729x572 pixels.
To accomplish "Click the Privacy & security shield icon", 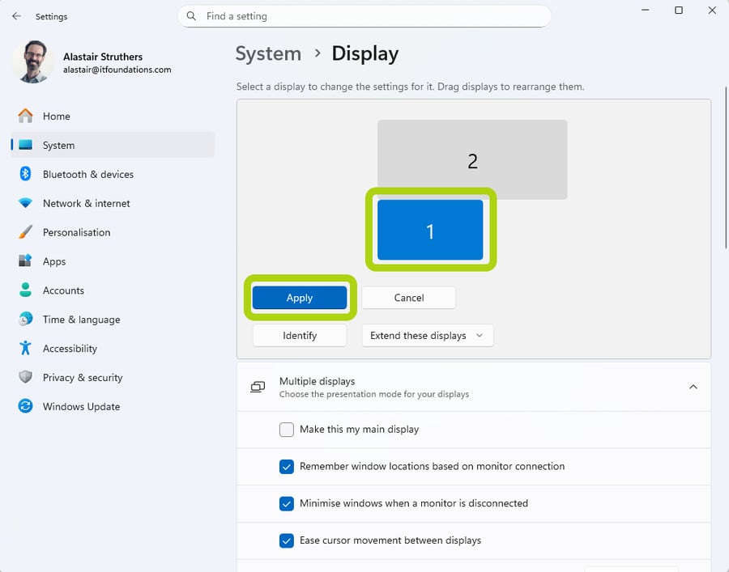I will (27, 378).
